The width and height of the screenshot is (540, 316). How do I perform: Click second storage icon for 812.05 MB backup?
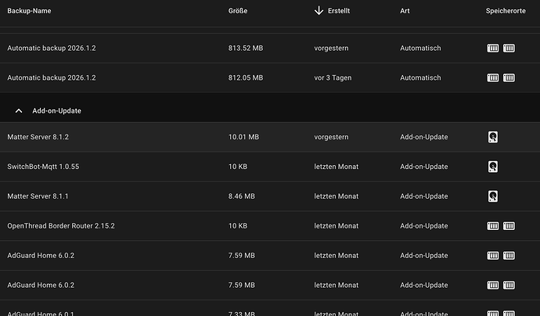[x=509, y=77]
